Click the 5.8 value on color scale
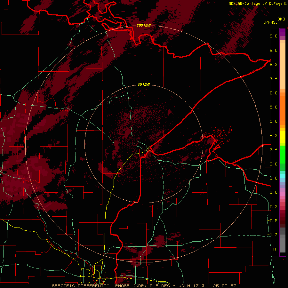Image resolution: width=288 pixels, height=288 pixels. click(274, 107)
